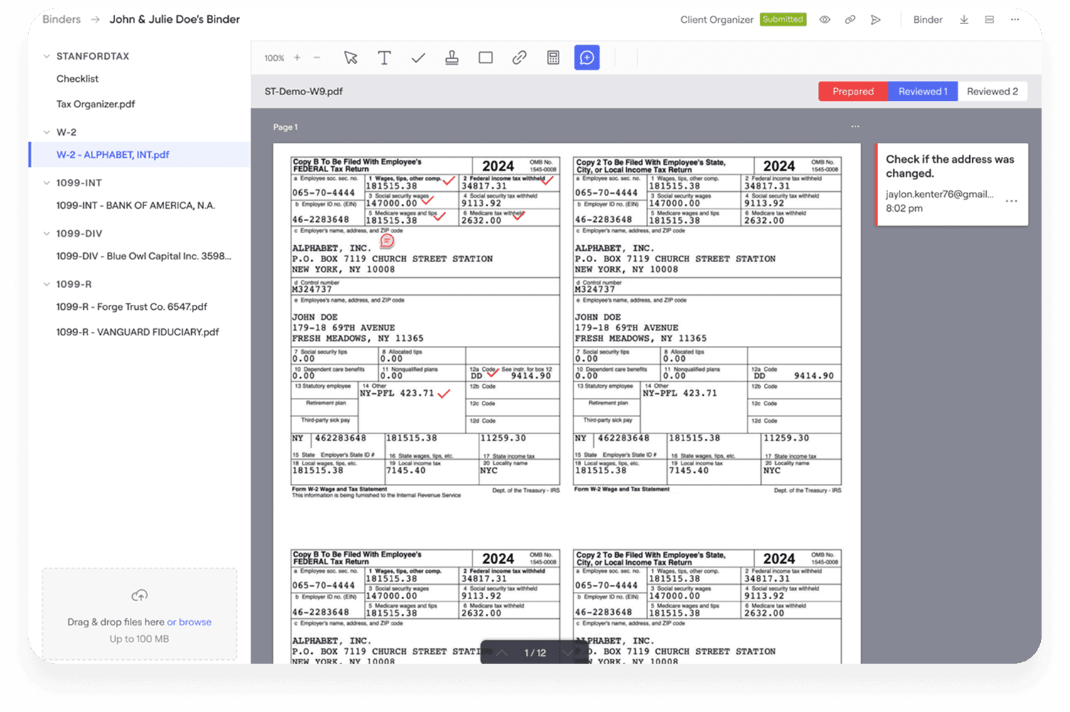Collapse the STANFORDTAX section

pos(47,56)
